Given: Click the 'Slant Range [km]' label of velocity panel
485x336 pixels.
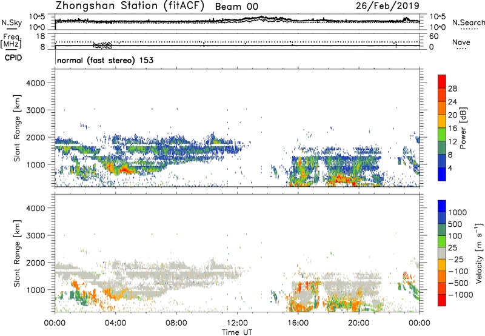Looking at the screenshot, I should point(17,253).
